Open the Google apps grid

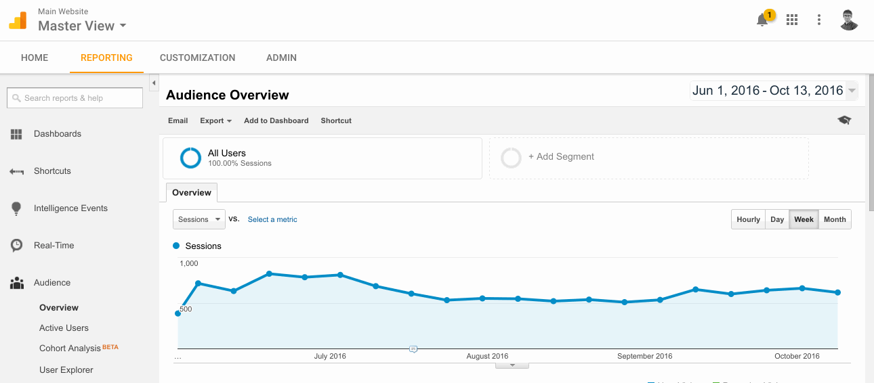point(791,20)
